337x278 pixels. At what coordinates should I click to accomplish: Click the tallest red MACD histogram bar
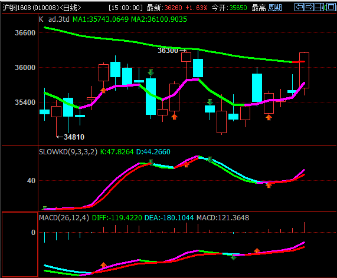[304, 227]
